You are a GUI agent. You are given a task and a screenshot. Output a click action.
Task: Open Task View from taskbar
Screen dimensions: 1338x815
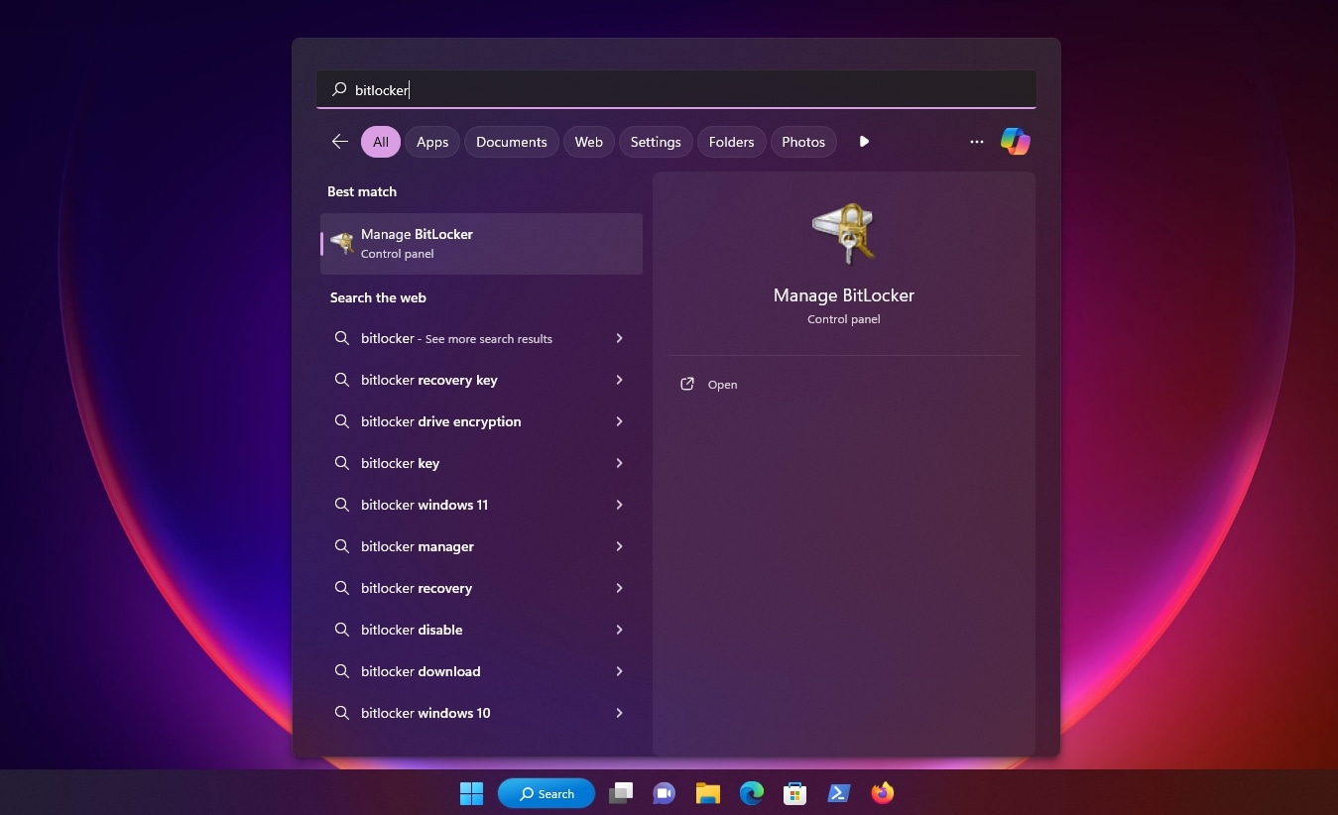(621, 793)
